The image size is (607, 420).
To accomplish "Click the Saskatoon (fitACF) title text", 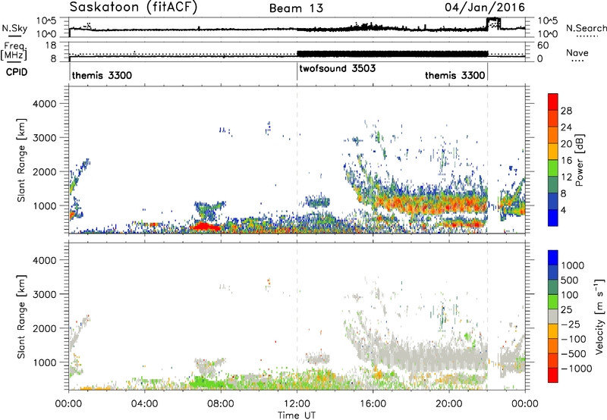I will 134,8.
